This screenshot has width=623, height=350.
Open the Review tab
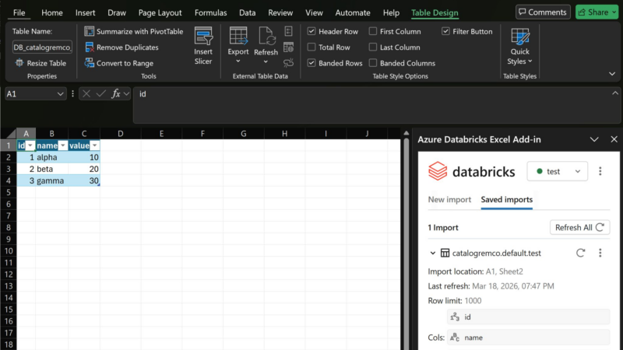pos(280,12)
